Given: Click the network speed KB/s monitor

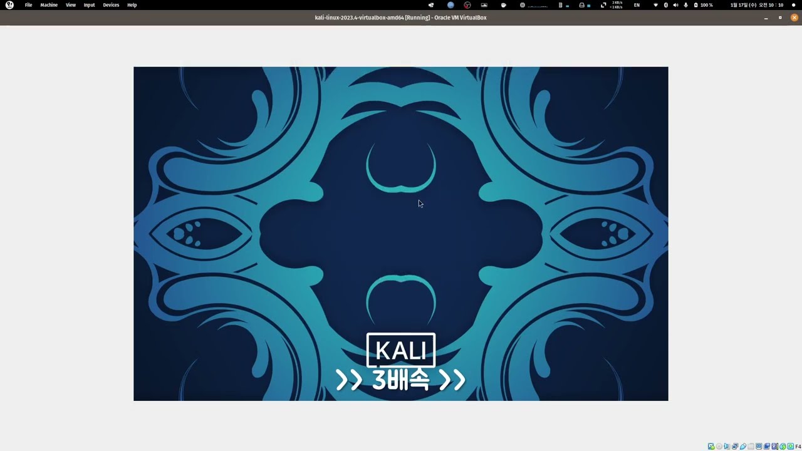Looking at the screenshot, I should pyautogui.click(x=612, y=5).
